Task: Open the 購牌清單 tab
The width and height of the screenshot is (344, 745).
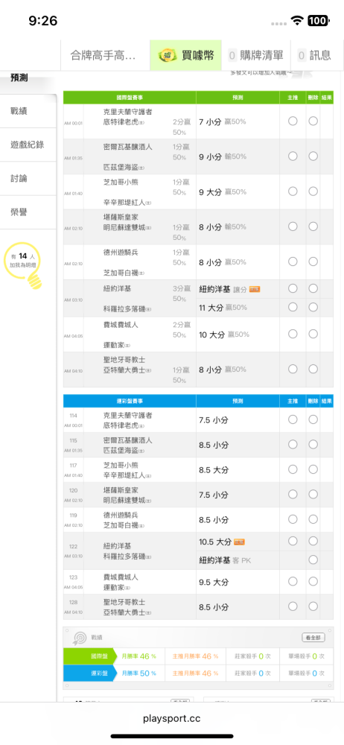Action: pyautogui.click(x=255, y=55)
